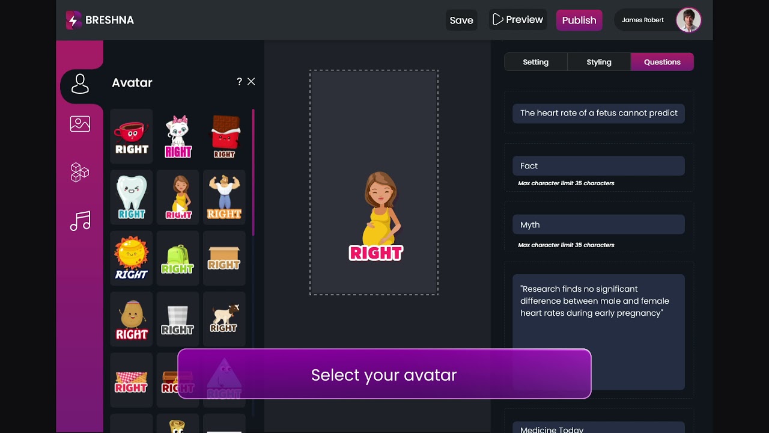Select the potato avatar
The width and height of the screenshot is (769, 433).
pyautogui.click(x=132, y=319)
